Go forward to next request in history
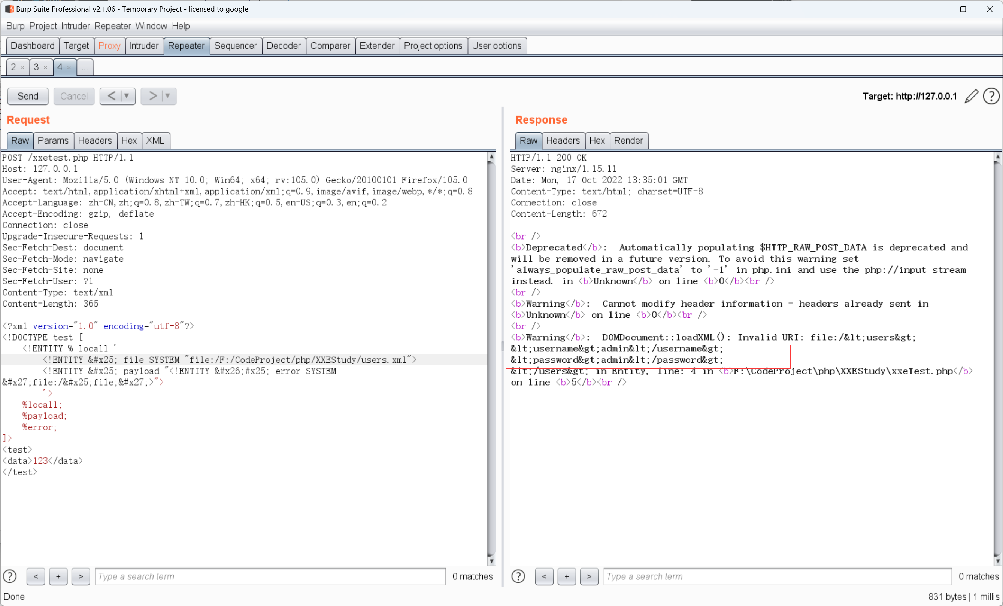 (x=152, y=96)
